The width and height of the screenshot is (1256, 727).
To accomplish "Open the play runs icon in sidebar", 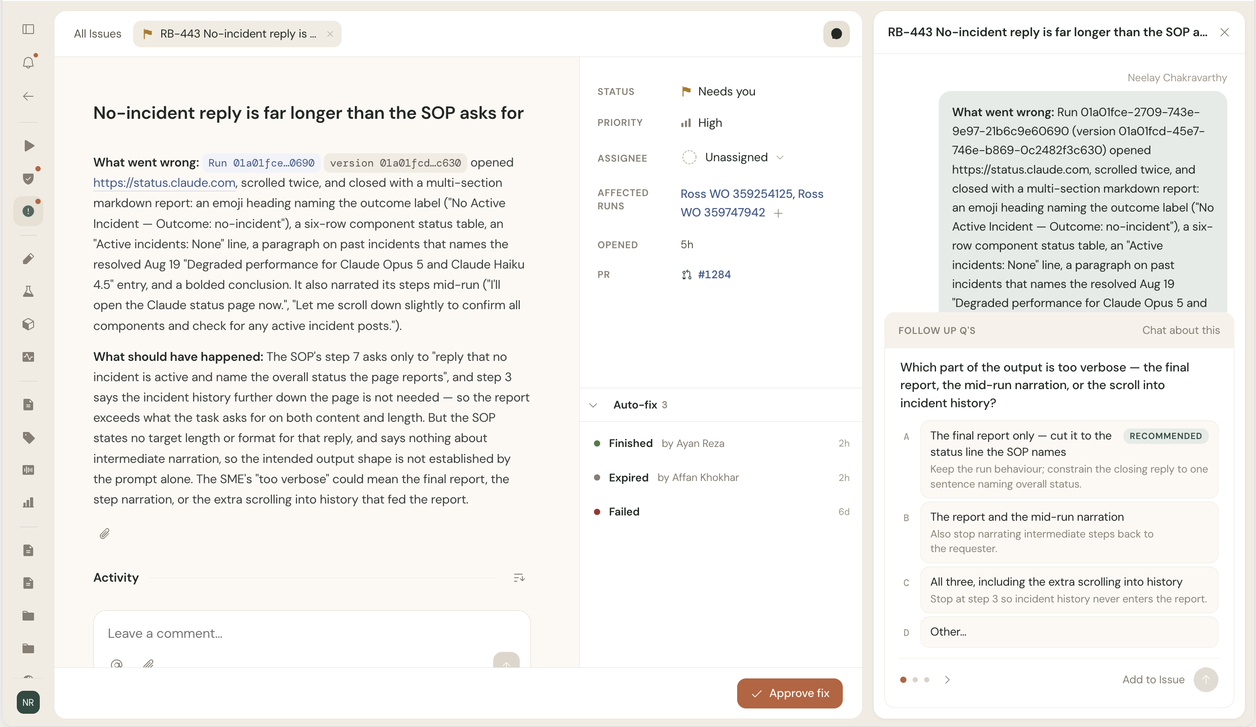I will (28, 145).
